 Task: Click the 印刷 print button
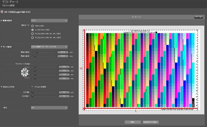pos(133,122)
